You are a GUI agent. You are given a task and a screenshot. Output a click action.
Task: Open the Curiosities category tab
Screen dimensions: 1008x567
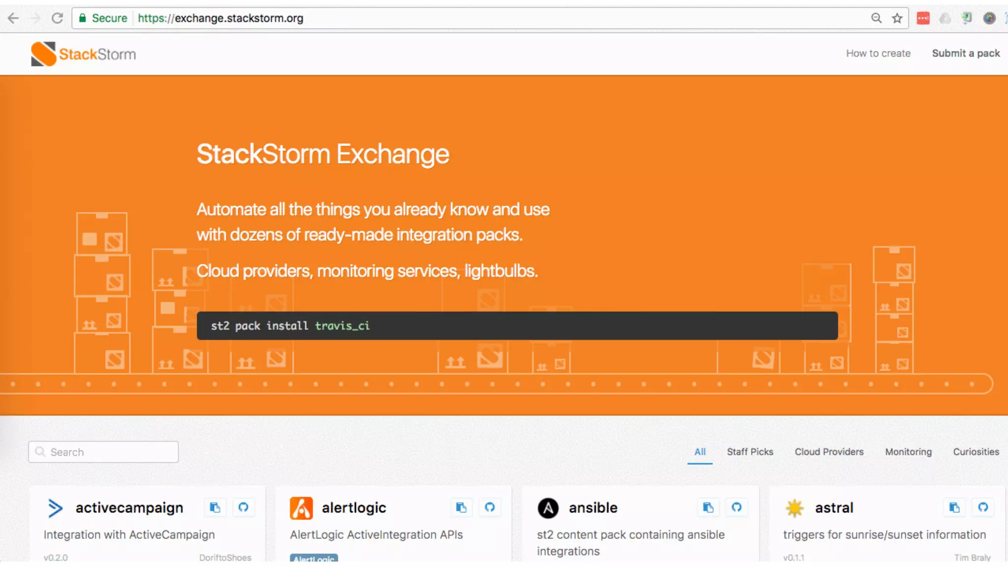point(976,452)
